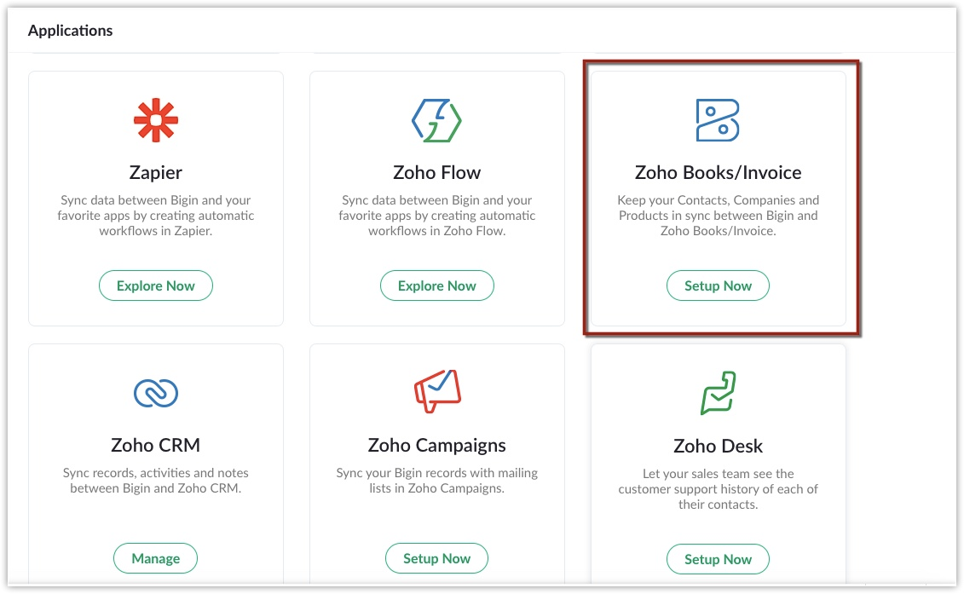Image resolution: width=964 pixels, height=594 pixels.
Task: Click the Zoho CRM heading text
Action: coord(156,445)
